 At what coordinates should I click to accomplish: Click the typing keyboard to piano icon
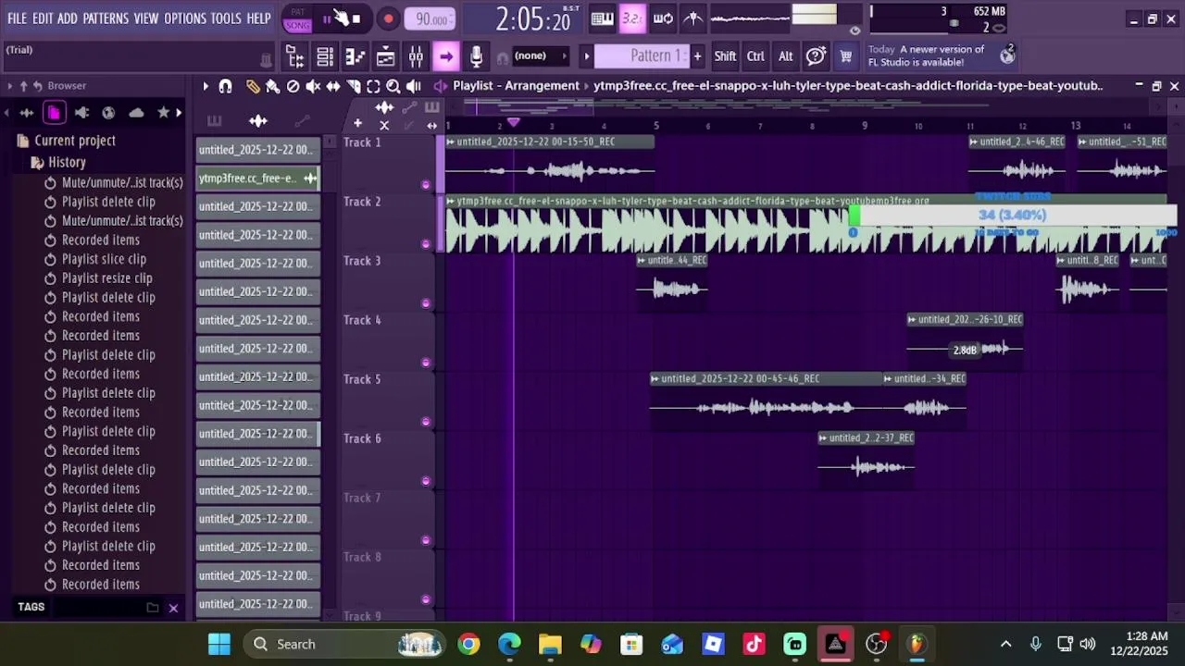pyautogui.click(x=602, y=18)
